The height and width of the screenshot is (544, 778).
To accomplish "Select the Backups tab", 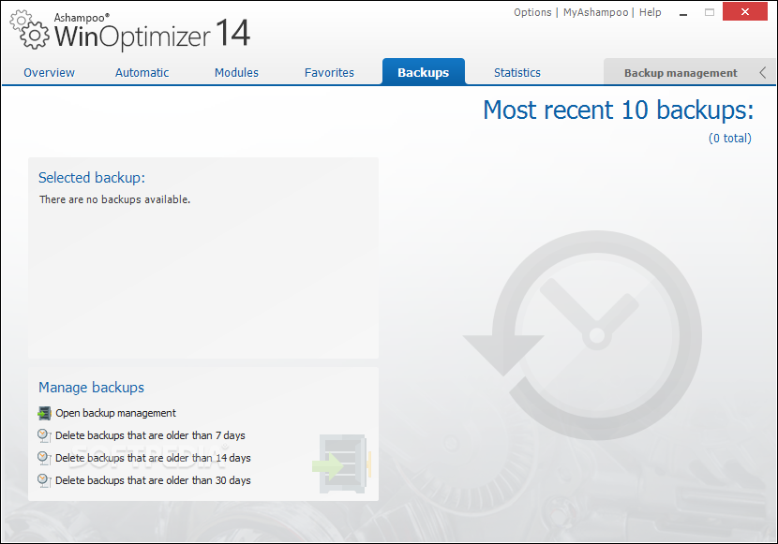I will [424, 72].
